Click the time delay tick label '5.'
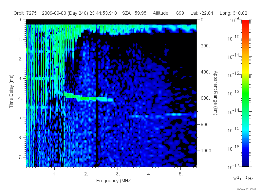The image size is (262, 196). (20, 118)
